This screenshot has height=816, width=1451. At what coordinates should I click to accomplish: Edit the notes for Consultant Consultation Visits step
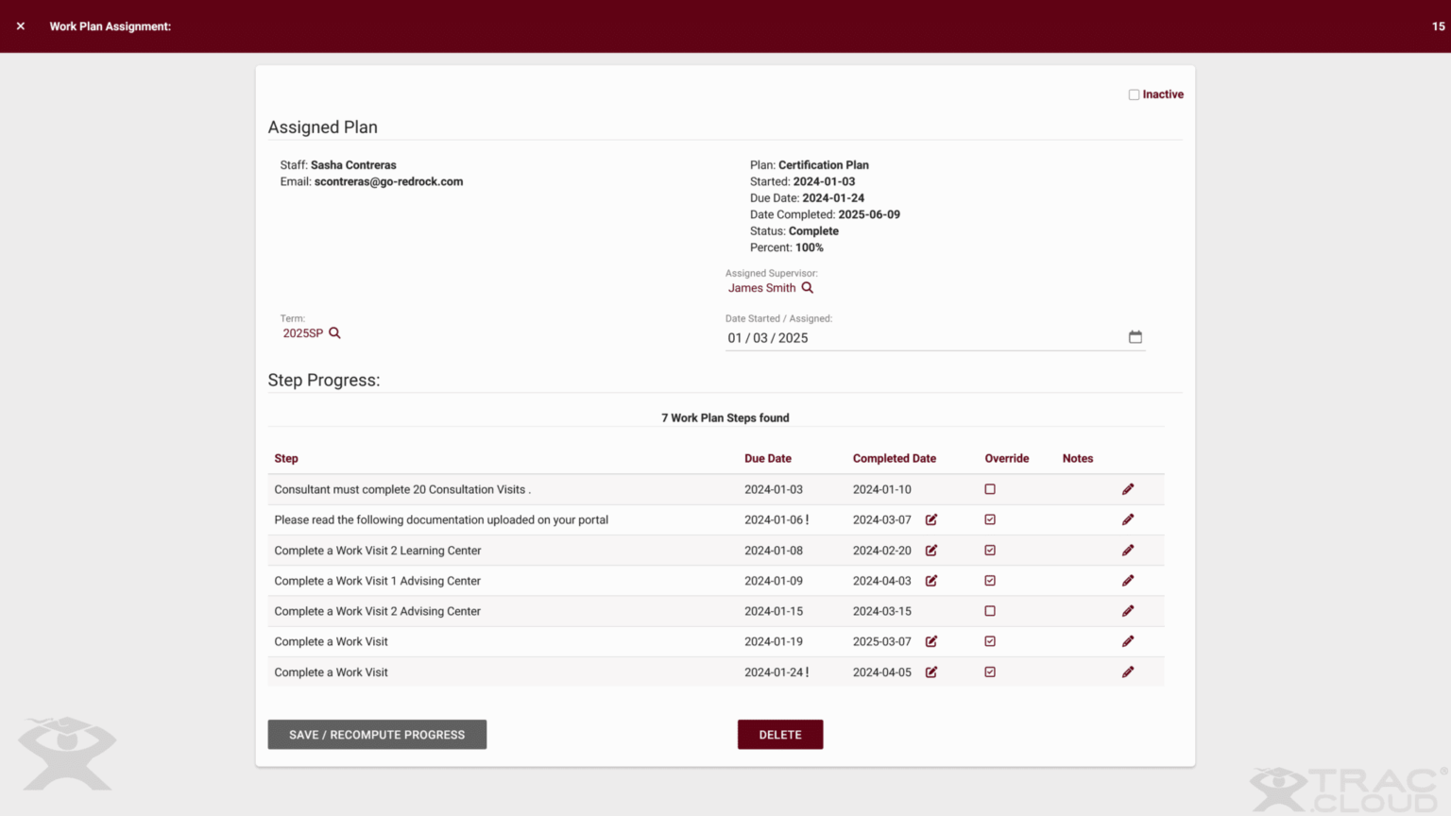pos(1128,489)
